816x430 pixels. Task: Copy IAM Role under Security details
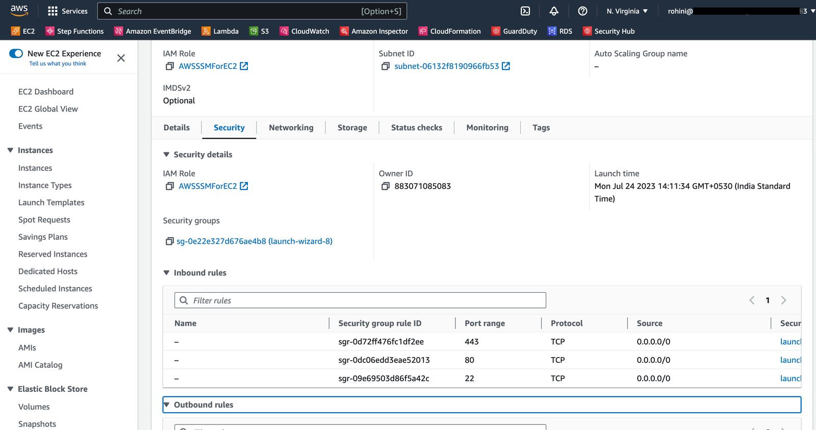pos(170,186)
